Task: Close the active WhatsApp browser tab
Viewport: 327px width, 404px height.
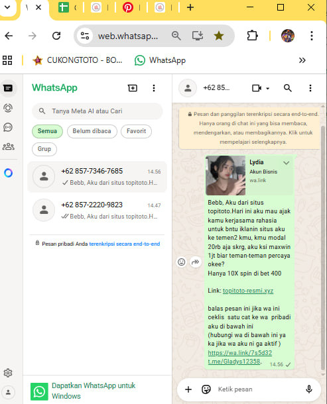Action: click(x=38, y=7)
